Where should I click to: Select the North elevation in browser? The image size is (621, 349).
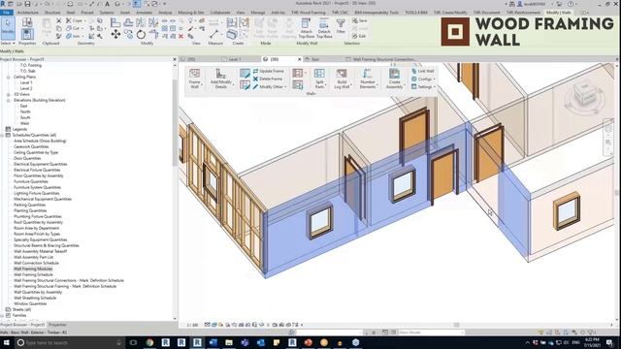coord(25,112)
